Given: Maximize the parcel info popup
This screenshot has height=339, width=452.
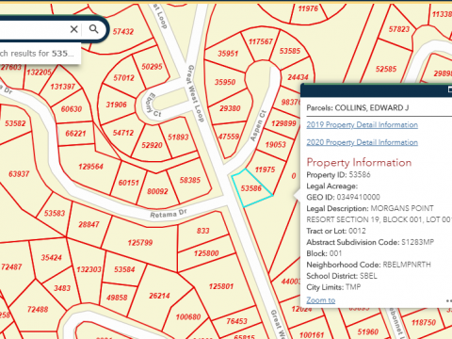Looking at the screenshot, I should tap(450, 90).
